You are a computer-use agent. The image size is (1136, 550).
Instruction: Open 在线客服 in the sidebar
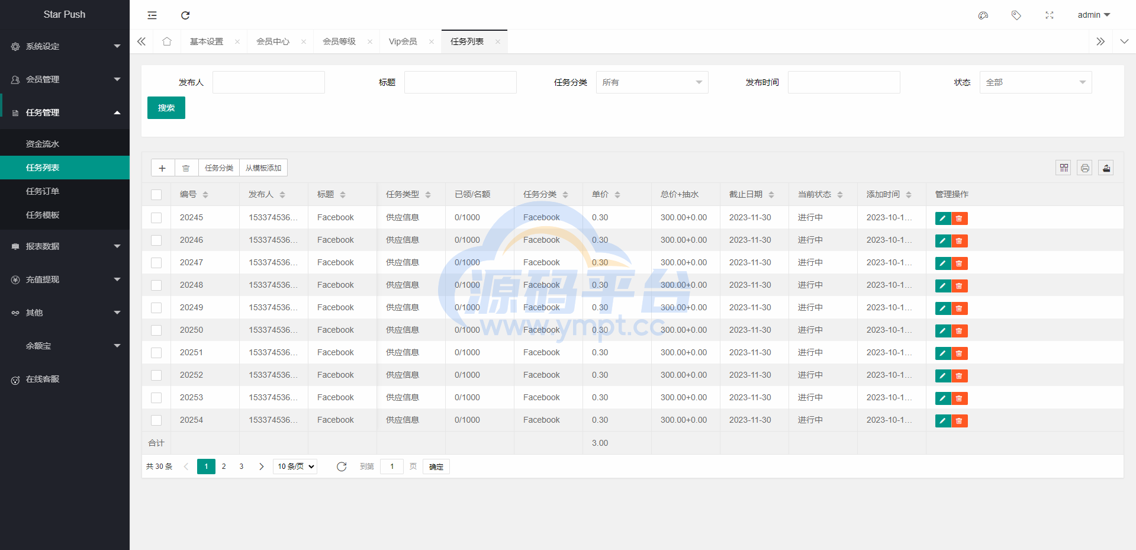click(65, 379)
